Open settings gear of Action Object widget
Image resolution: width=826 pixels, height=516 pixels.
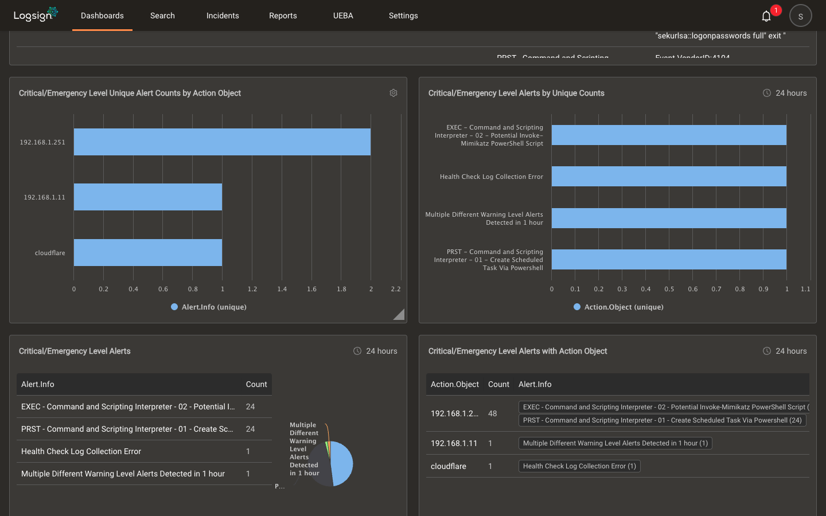pos(393,93)
